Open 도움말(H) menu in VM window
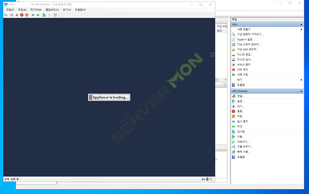309x194 pixels. [x=81, y=10]
